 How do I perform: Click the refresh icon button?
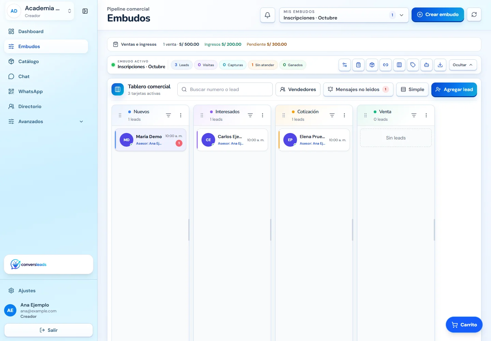coord(474,15)
